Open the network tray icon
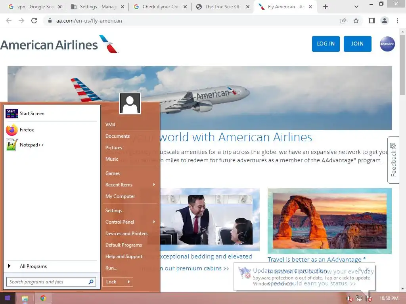 (x=359, y=298)
